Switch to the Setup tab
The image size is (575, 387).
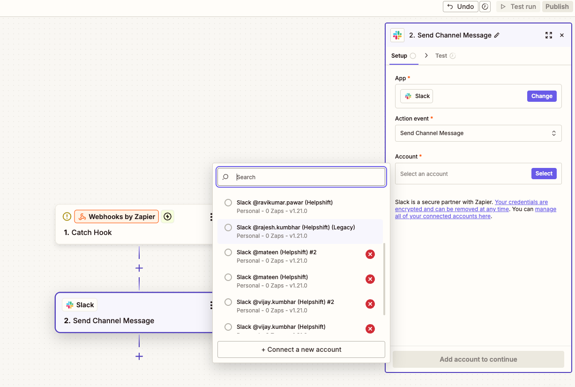(399, 55)
